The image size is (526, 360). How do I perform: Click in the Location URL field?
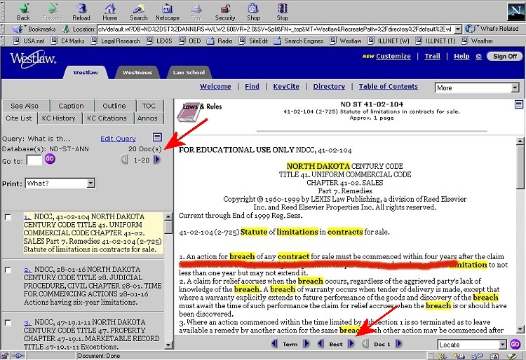coord(276,29)
